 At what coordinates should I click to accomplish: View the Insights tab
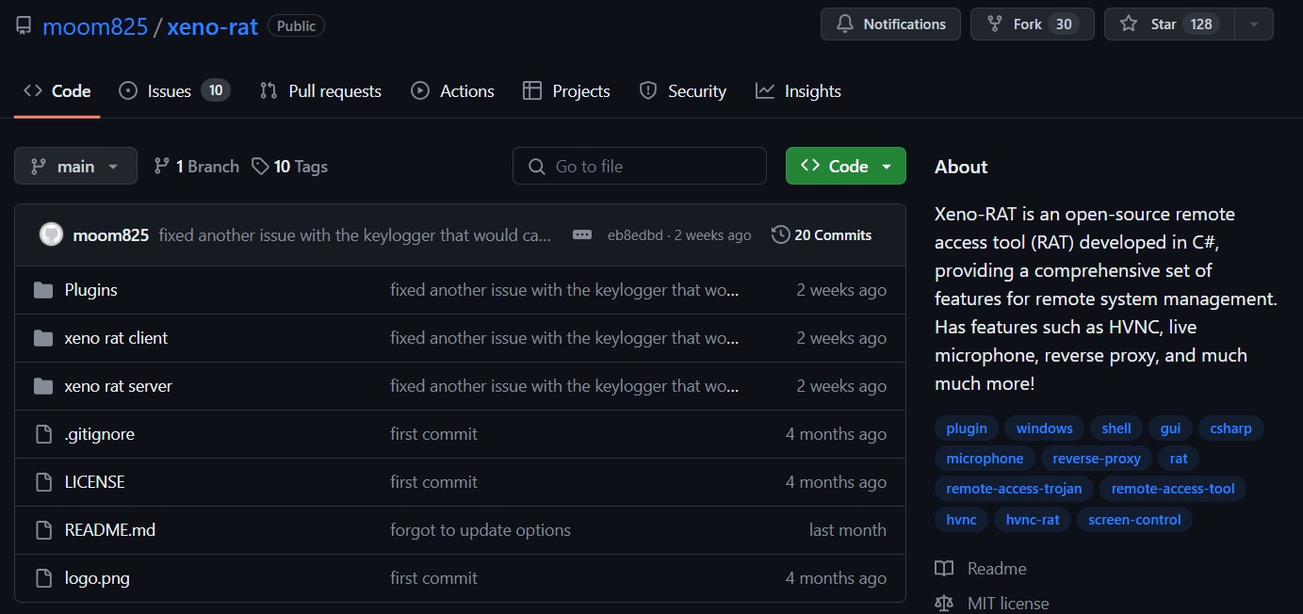pyautogui.click(x=798, y=91)
